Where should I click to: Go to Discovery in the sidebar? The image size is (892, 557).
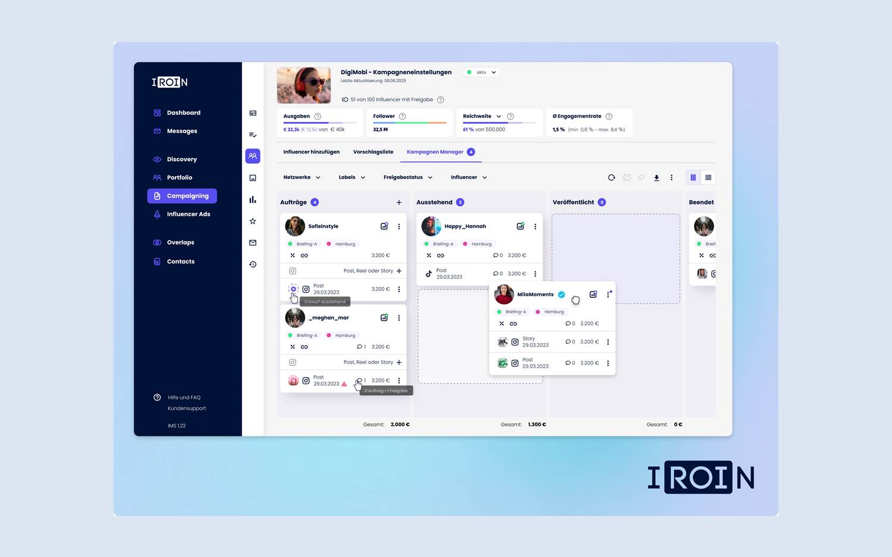[x=181, y=159]
